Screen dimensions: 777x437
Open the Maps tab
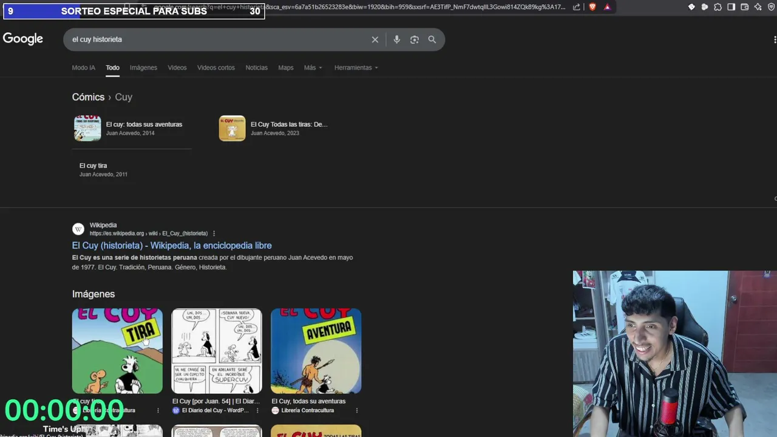click(x=286, y=67)
